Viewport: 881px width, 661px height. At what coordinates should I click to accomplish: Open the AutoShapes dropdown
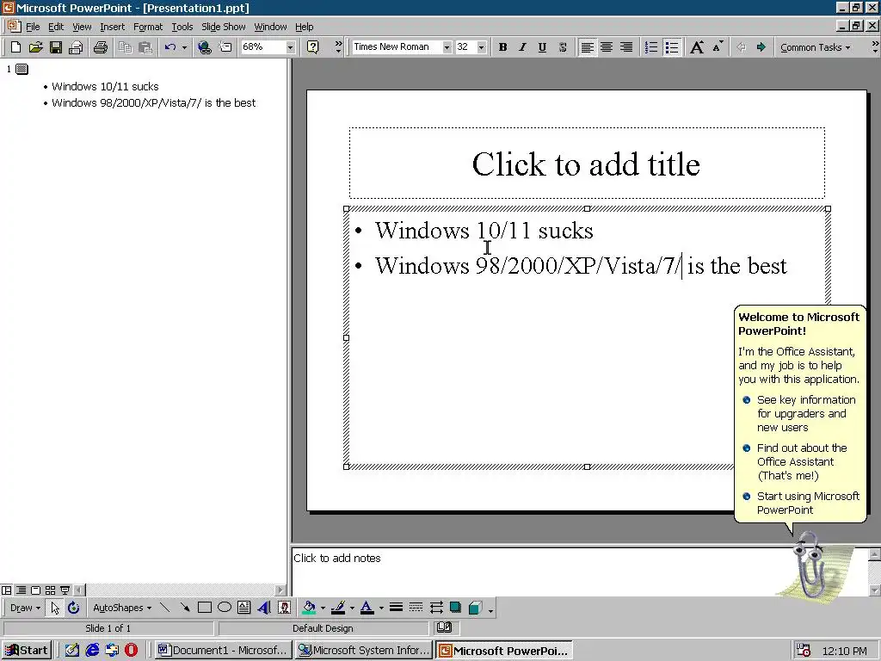pos(122,608)
